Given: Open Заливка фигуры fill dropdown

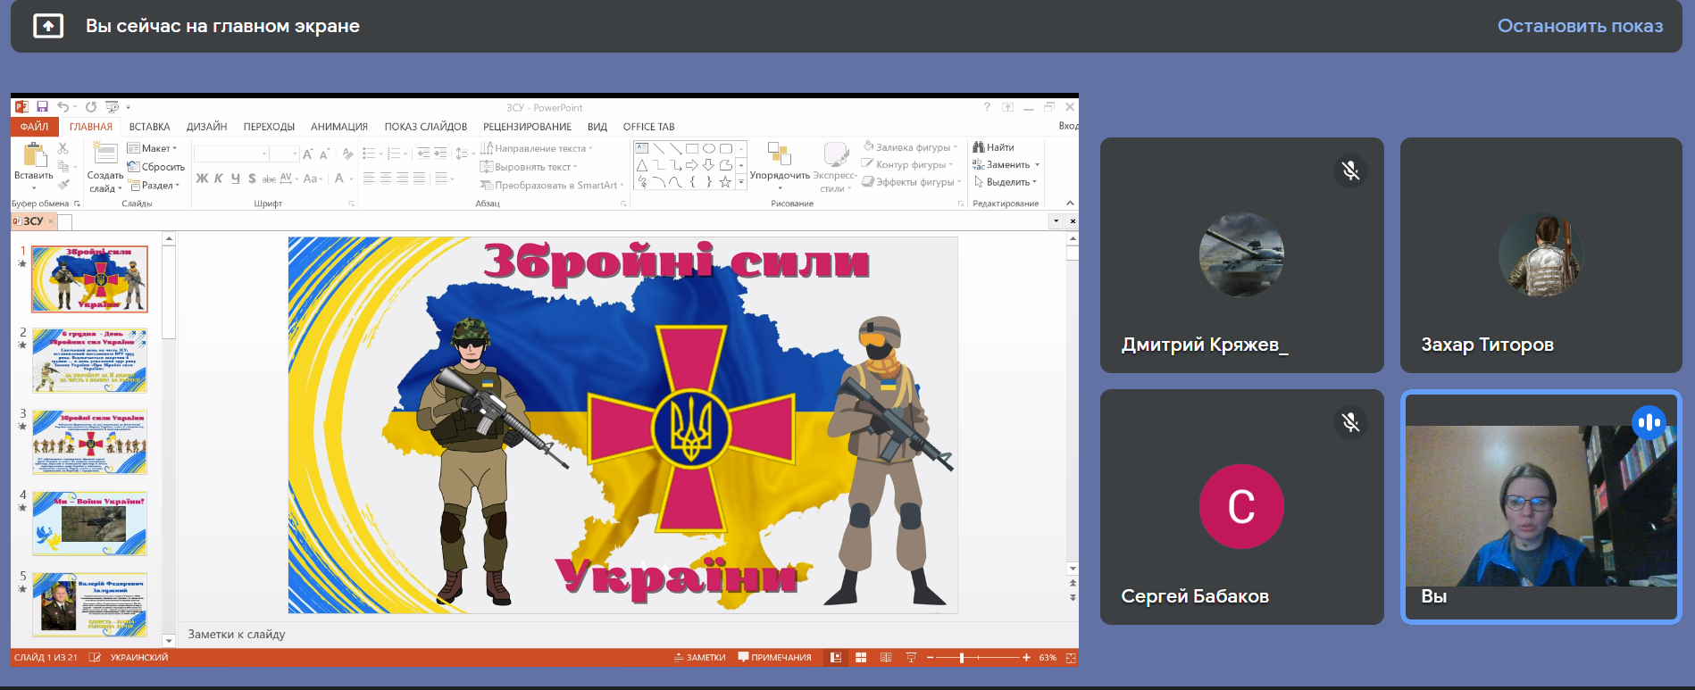Looking at the screenshot, I should (910, 147).
